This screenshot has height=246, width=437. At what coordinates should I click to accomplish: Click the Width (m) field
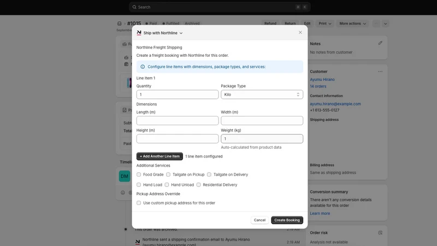[262, 120]
